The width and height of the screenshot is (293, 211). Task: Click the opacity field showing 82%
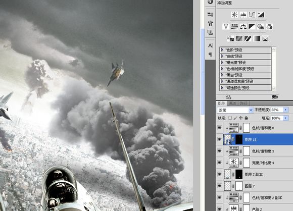277,110
